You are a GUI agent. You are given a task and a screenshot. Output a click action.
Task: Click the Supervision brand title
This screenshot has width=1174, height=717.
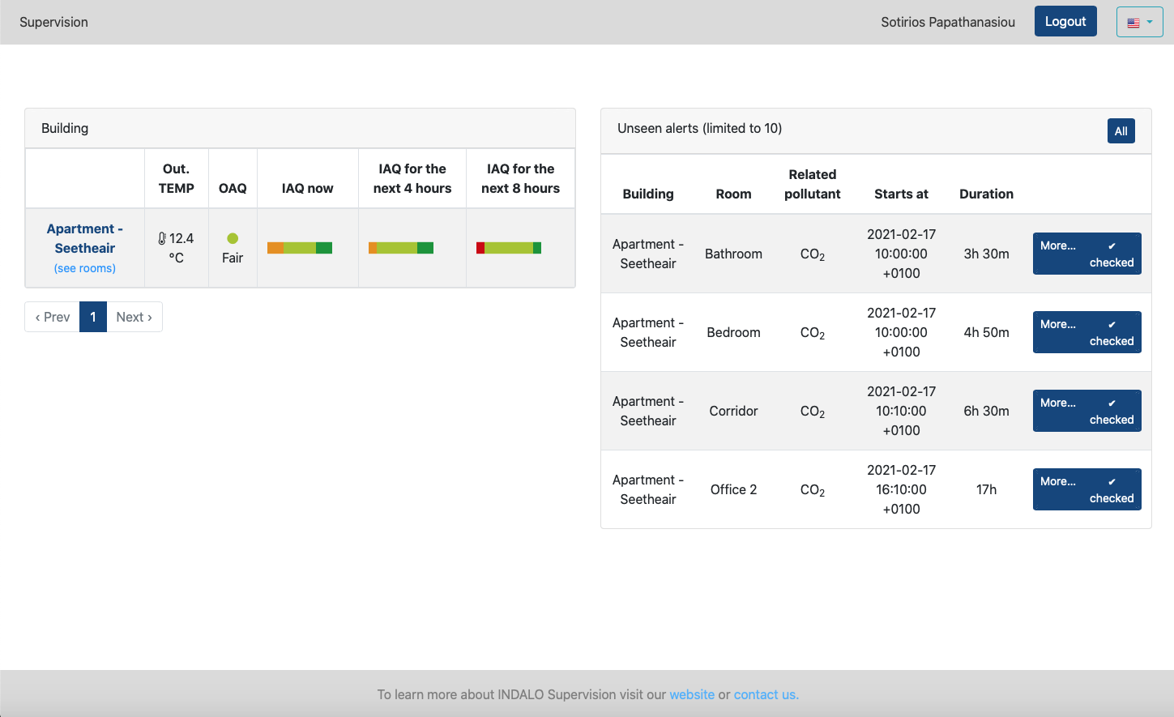(x=53, y=22)
